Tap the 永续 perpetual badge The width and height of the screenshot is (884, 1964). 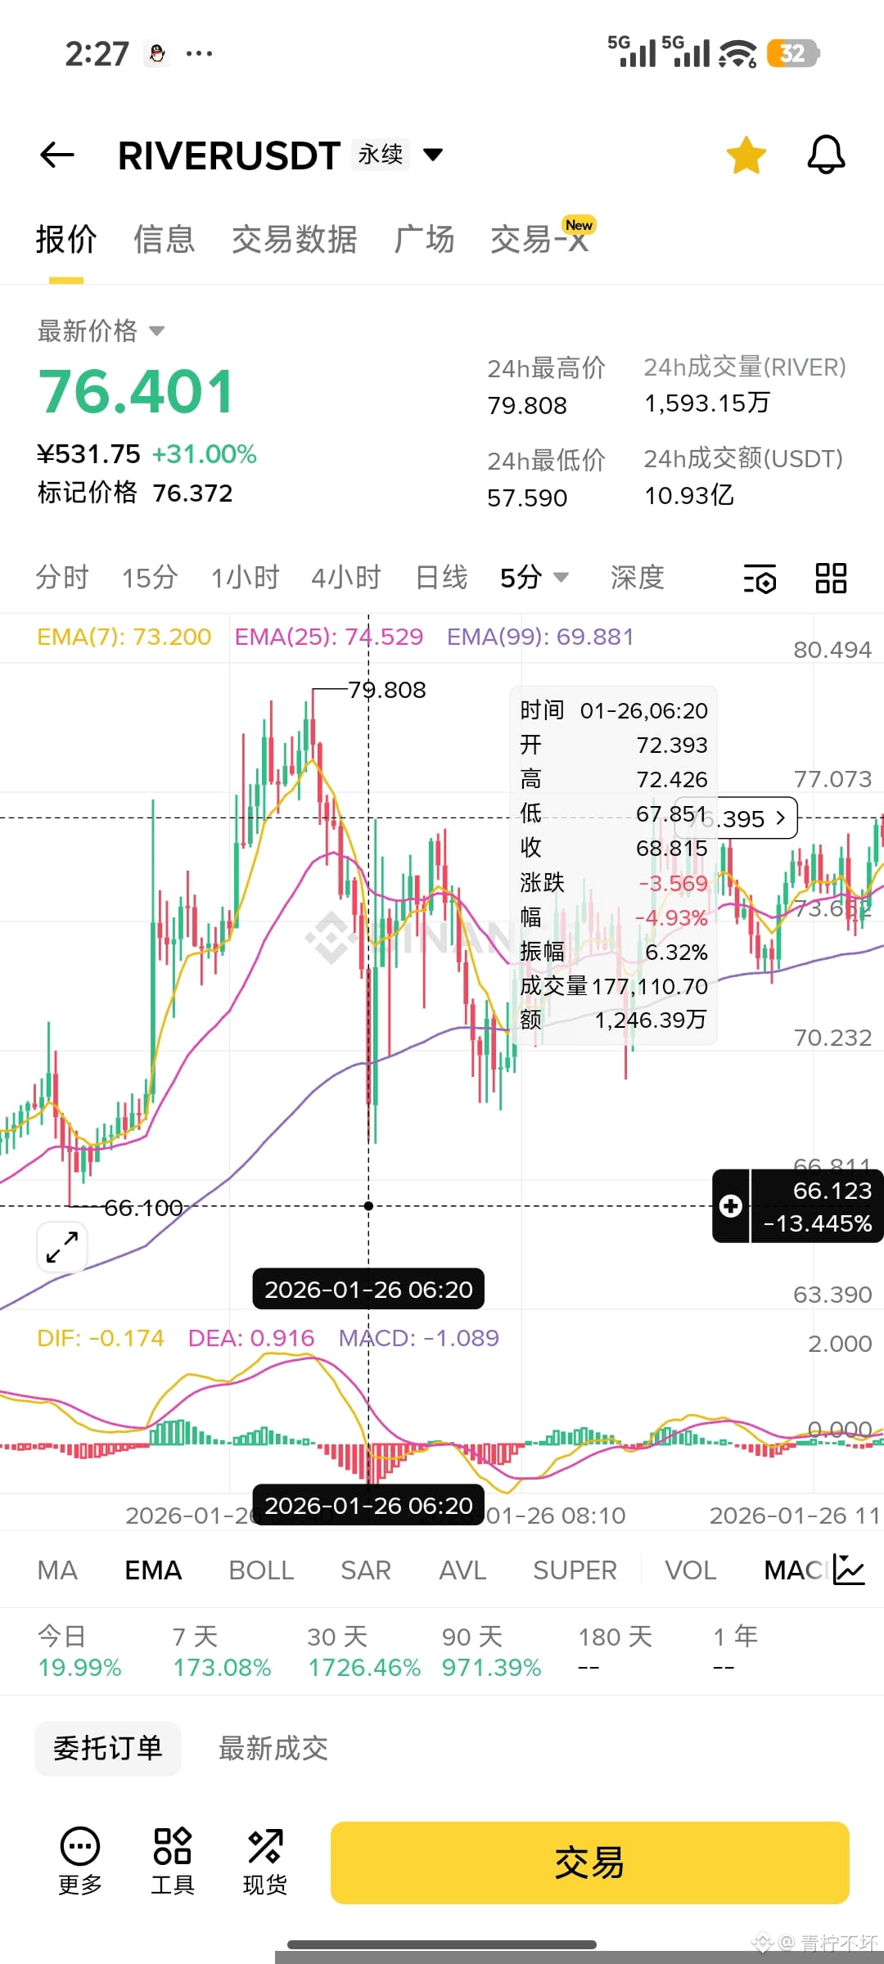tap(381, 154)
